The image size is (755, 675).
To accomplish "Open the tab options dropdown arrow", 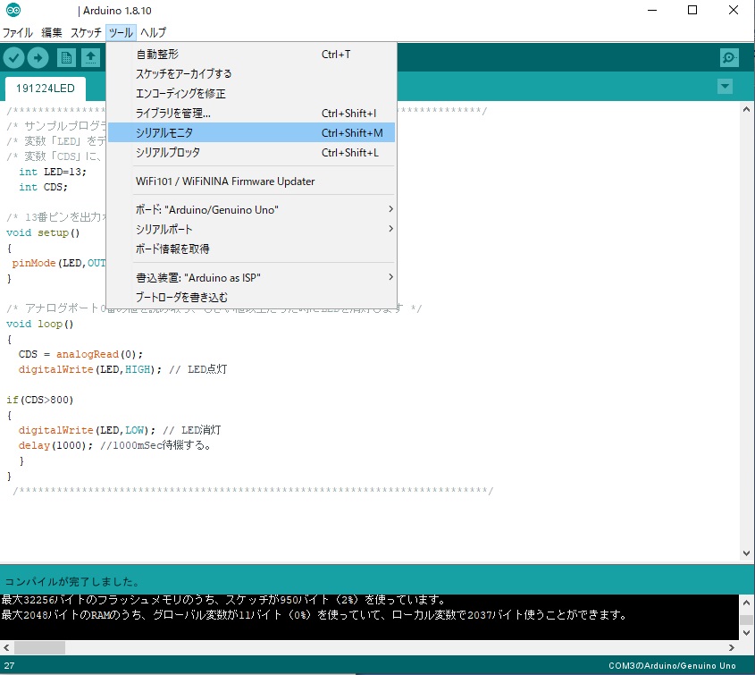I will [x=725, y=87].
